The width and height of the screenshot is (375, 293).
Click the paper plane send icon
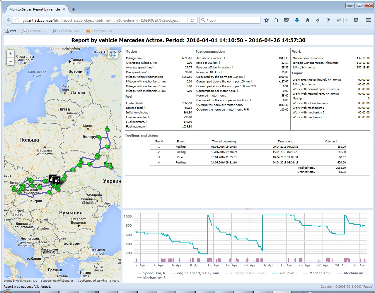click(318, 20)
